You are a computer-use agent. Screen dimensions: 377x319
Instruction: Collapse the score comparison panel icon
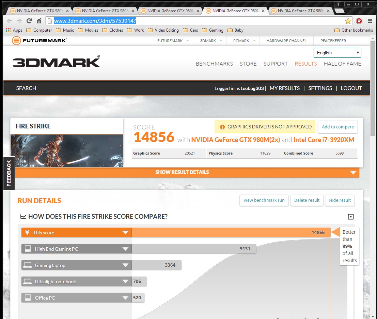pos(351,217)
